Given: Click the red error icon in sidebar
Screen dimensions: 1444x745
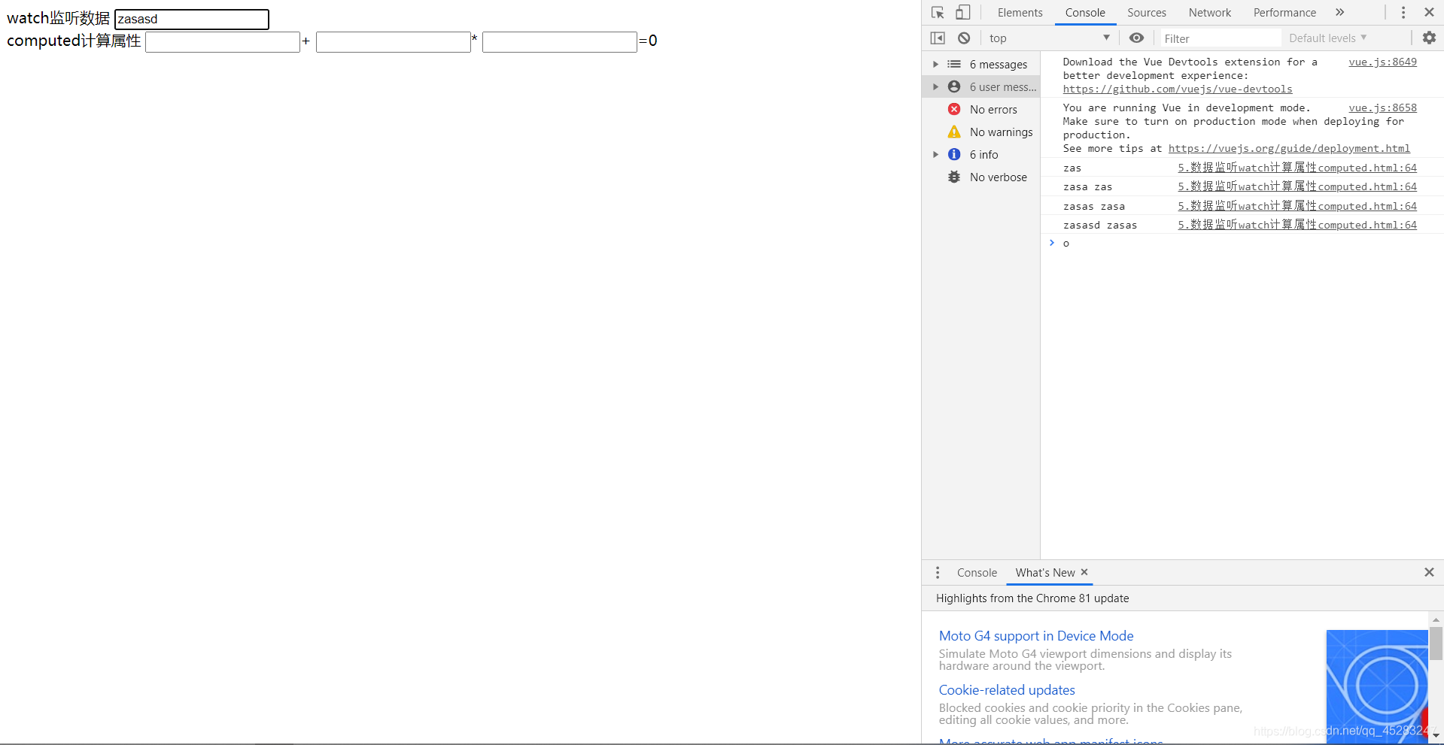Looking at the screenshot, I should 954,110.
